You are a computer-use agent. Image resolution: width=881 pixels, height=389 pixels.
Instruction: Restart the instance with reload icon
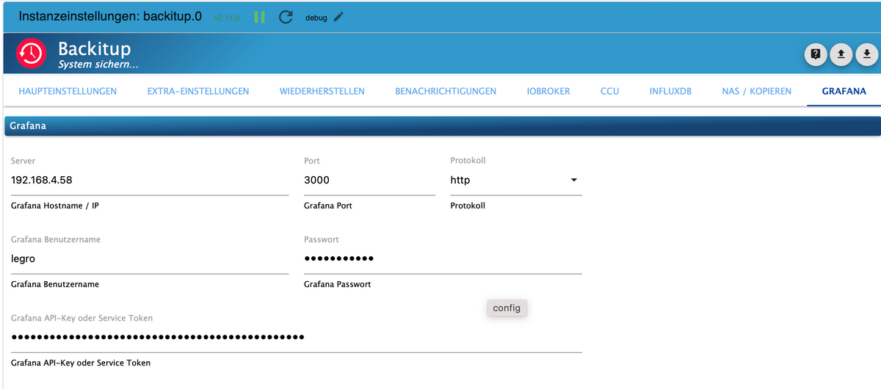tap(286, 17)
